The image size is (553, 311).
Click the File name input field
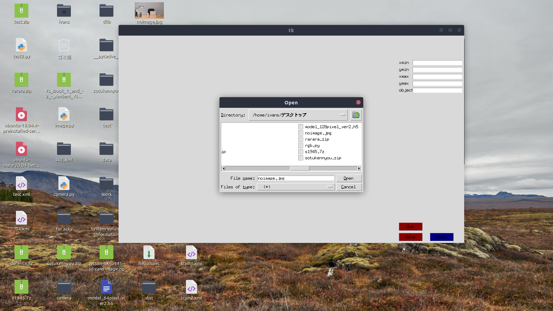click(296, 178)
